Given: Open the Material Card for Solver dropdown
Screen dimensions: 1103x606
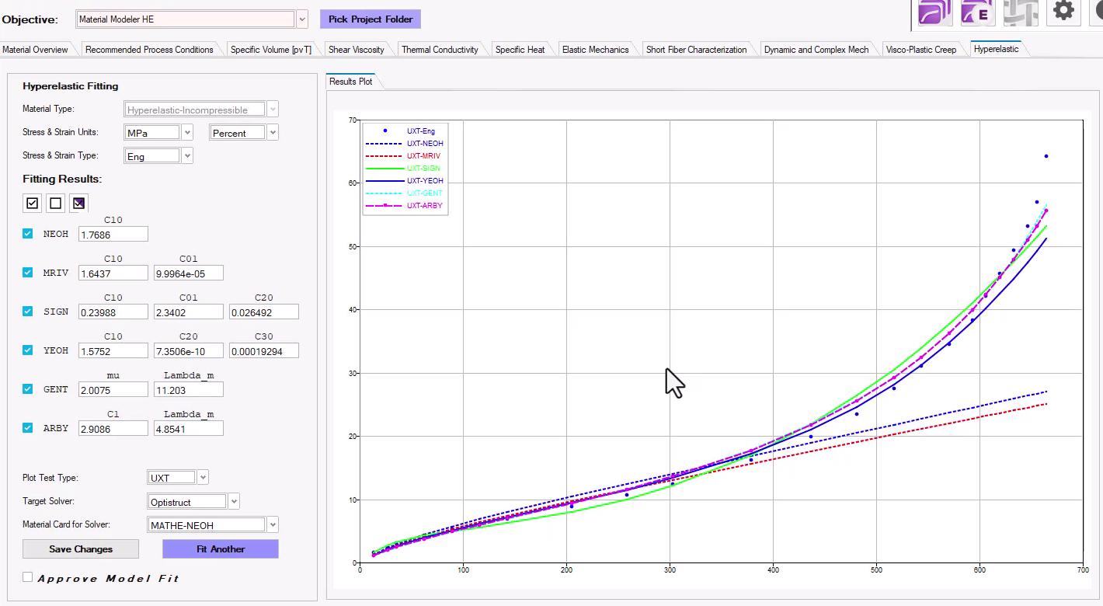Looking at the screenshot, I should (273, 525).
